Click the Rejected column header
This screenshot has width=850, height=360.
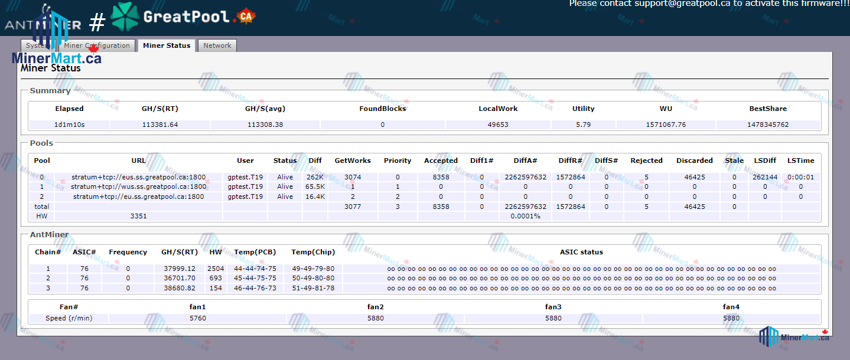(646, 161)
